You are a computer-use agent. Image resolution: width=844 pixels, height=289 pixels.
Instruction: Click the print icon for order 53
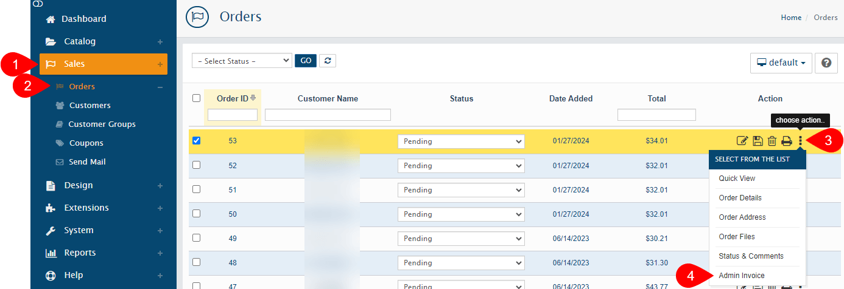pyautogui.click(x=787, y=141)
